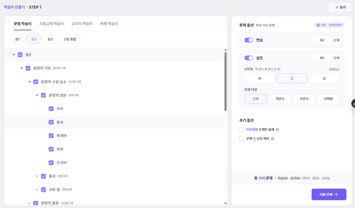Screen dimensions: 355x208
Task: Uncheck the 수식어 checkbox
Action: pos(51,163)
